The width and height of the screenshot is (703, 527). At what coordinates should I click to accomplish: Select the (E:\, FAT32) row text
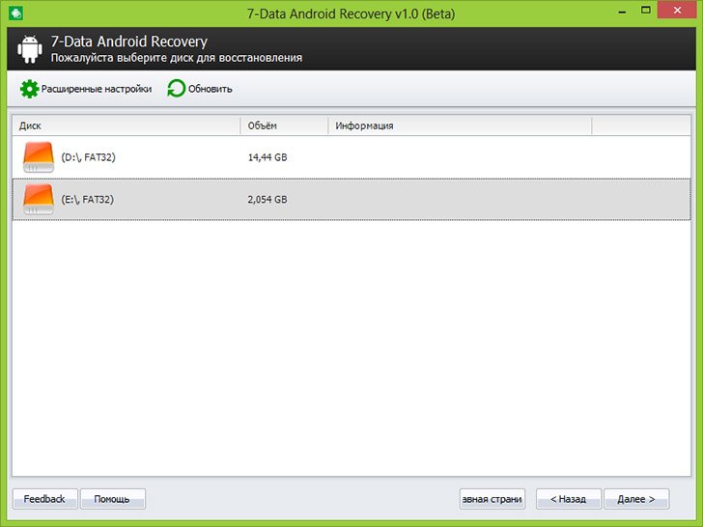pos(88,200)
